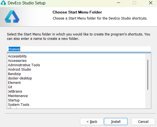Select the Bandizip folder entry
Image resolution: width=157 pixels, height=127 pixels.
tap(14, 74)
